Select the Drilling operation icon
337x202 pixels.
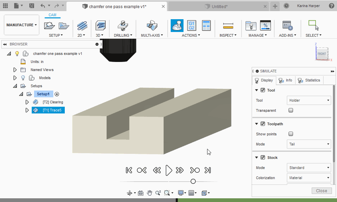122,26
